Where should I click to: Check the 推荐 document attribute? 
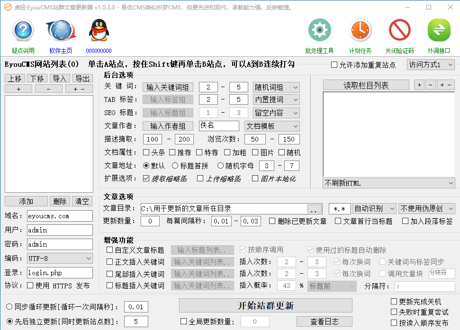172,152
